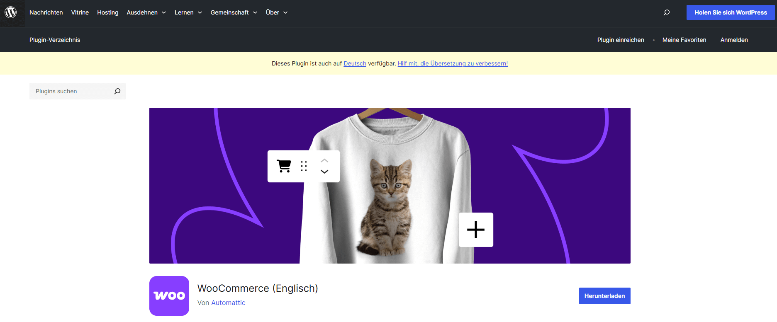Click the move-down chevron in banner

pyautogui.click(x=324, y=172)
